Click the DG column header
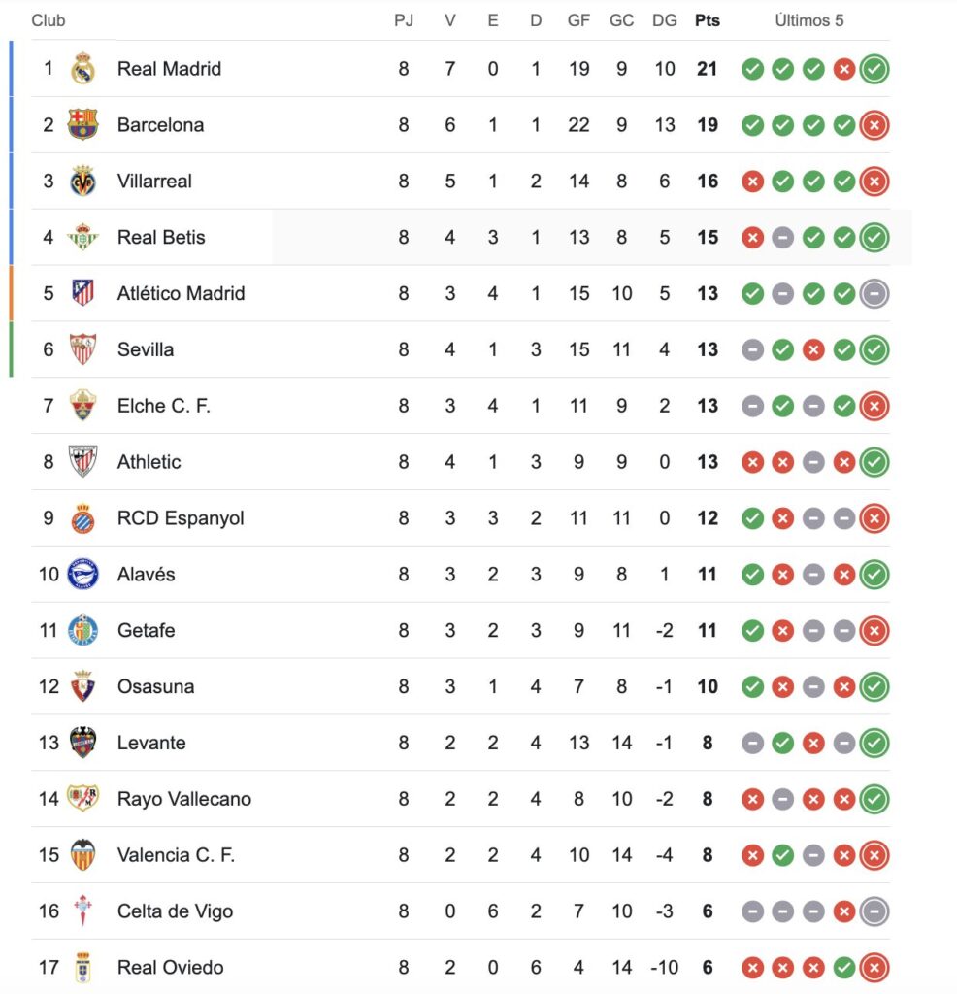The width and height of the screenshot is (957, 994). (x=664, y=20)
